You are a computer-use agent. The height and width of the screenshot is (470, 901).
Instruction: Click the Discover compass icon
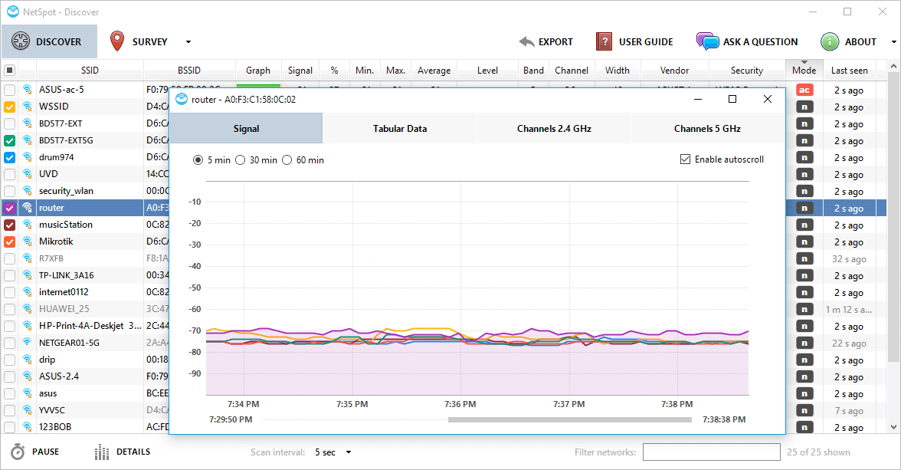(20, 42)
